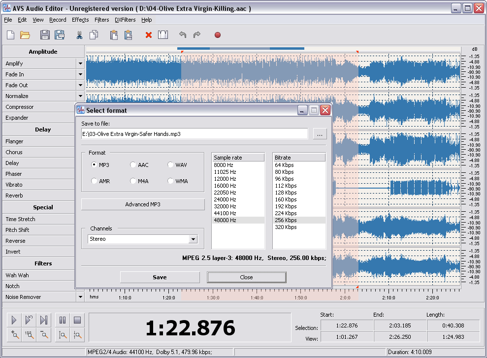Click the Undo arrow icon
The image size is (487, 358).
(x=183, y=35)
